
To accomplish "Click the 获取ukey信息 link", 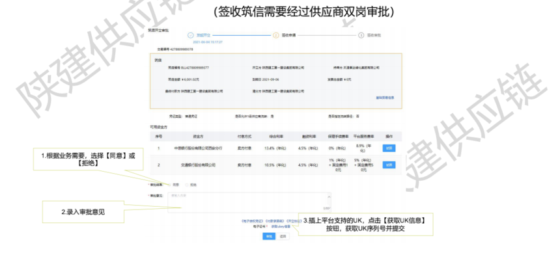I will coord(281,226).
